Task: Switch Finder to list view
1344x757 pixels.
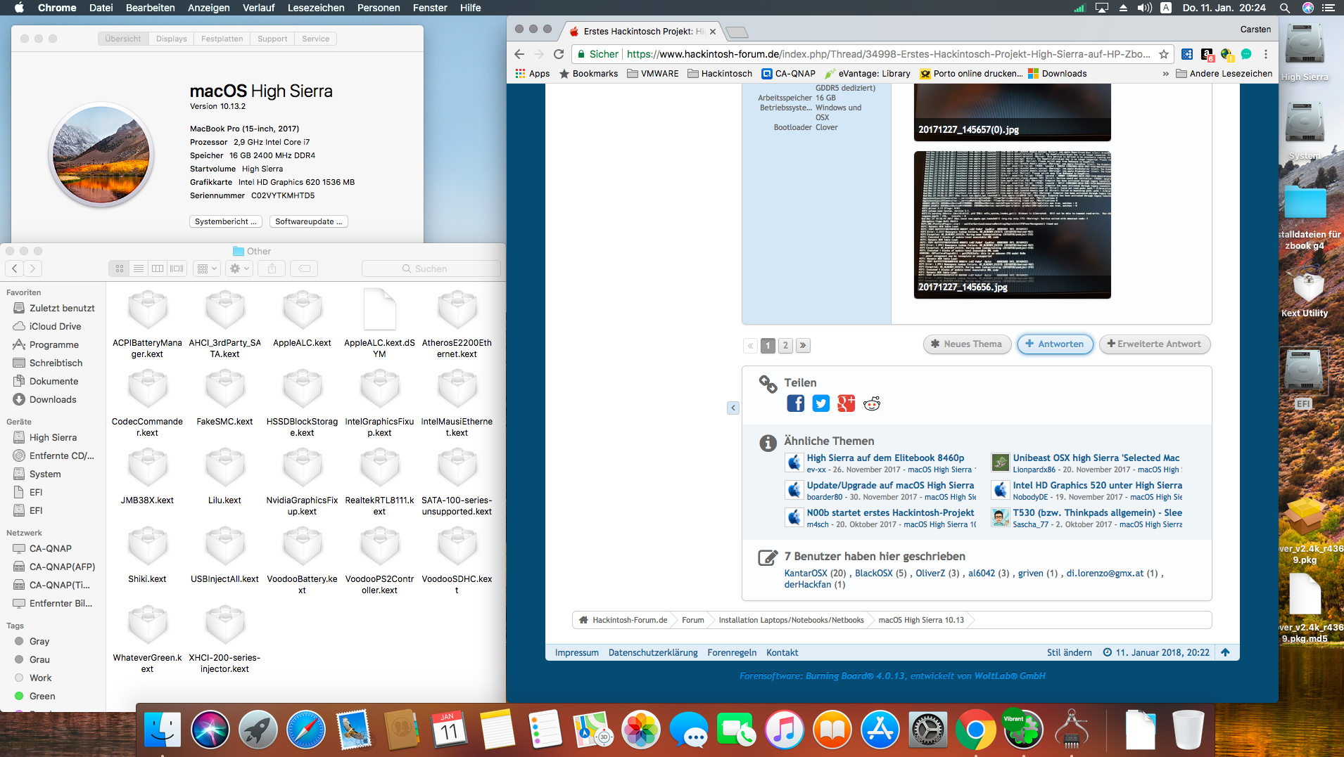Action: click(x=139, y=268)
